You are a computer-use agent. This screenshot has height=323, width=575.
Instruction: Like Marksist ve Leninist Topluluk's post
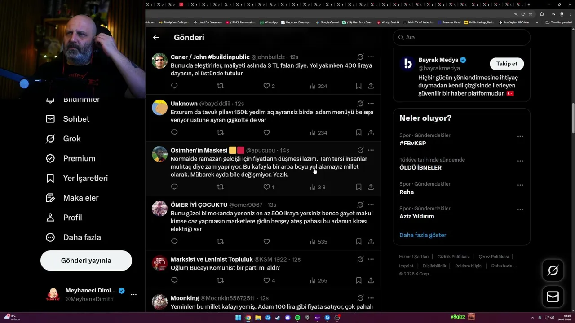coord(269,280)
